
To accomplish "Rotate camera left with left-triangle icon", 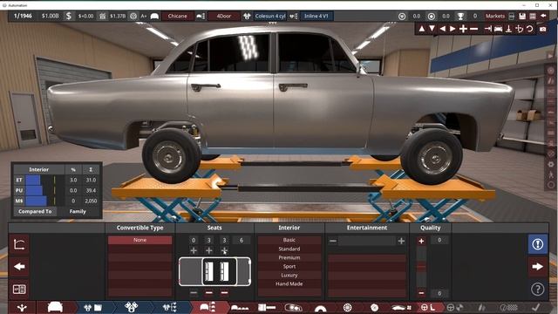I will 442,29.
